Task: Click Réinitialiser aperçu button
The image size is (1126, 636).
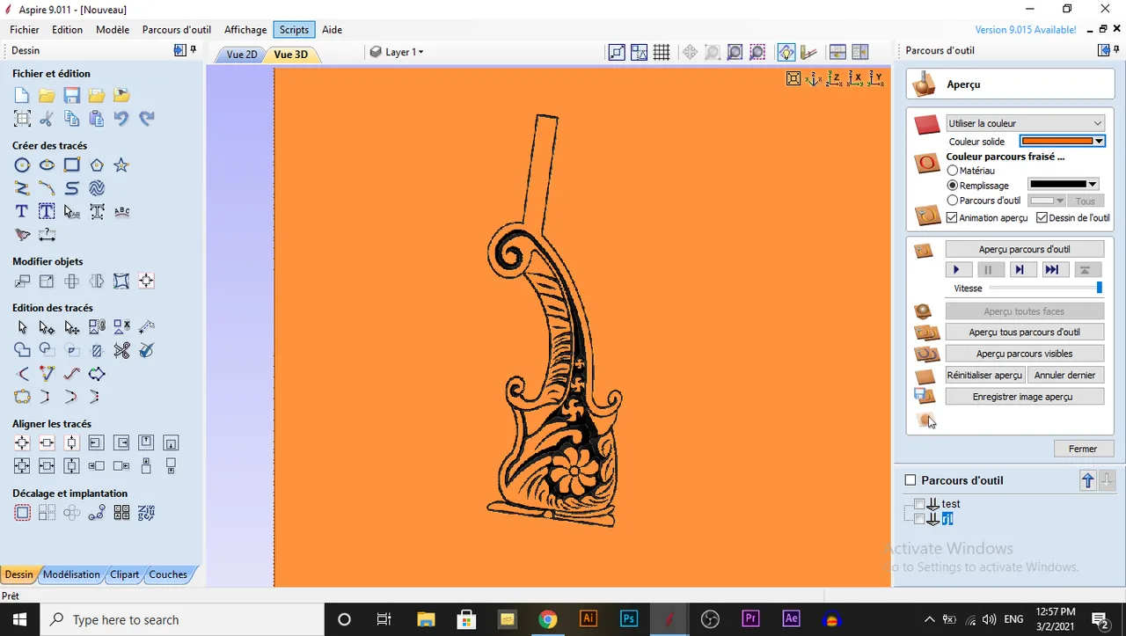Action: [984, 375]
